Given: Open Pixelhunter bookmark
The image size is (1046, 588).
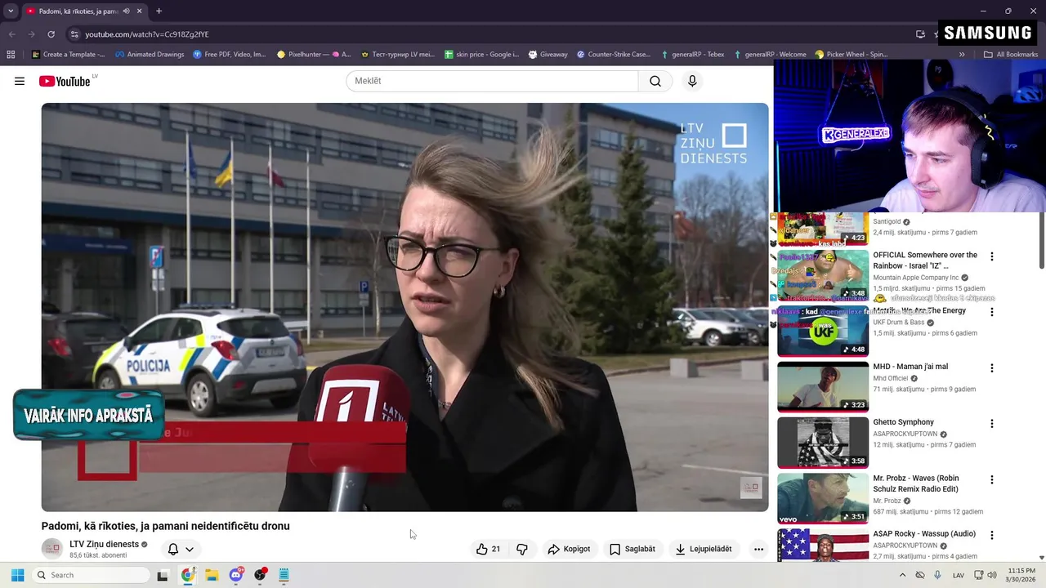Looking at the screenshot, I should point(314,55).
